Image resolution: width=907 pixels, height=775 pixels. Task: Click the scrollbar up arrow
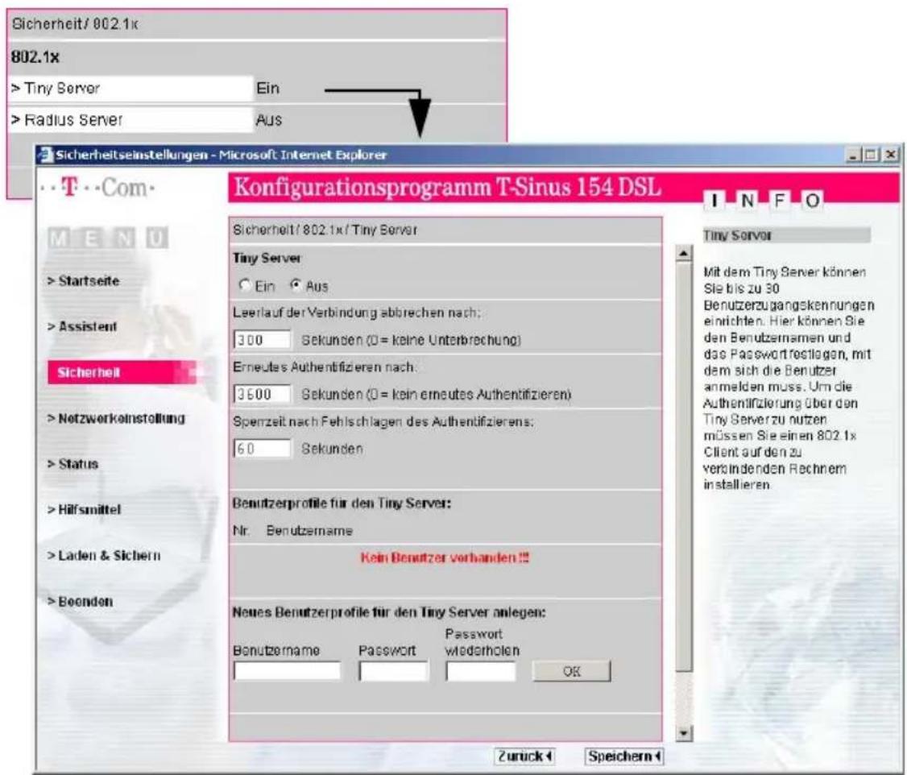[x=684, y=253]
